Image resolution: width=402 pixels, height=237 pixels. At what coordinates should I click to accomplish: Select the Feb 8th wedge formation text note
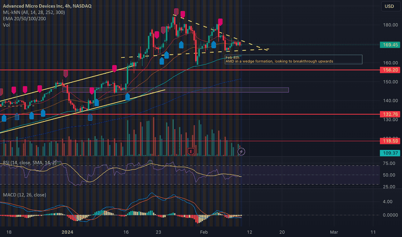coord(293,59)
